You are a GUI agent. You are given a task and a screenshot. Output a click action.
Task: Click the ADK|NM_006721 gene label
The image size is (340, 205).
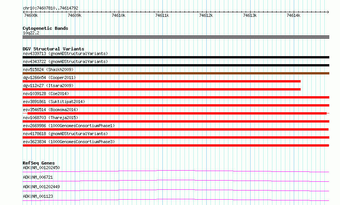coord(38,177)
